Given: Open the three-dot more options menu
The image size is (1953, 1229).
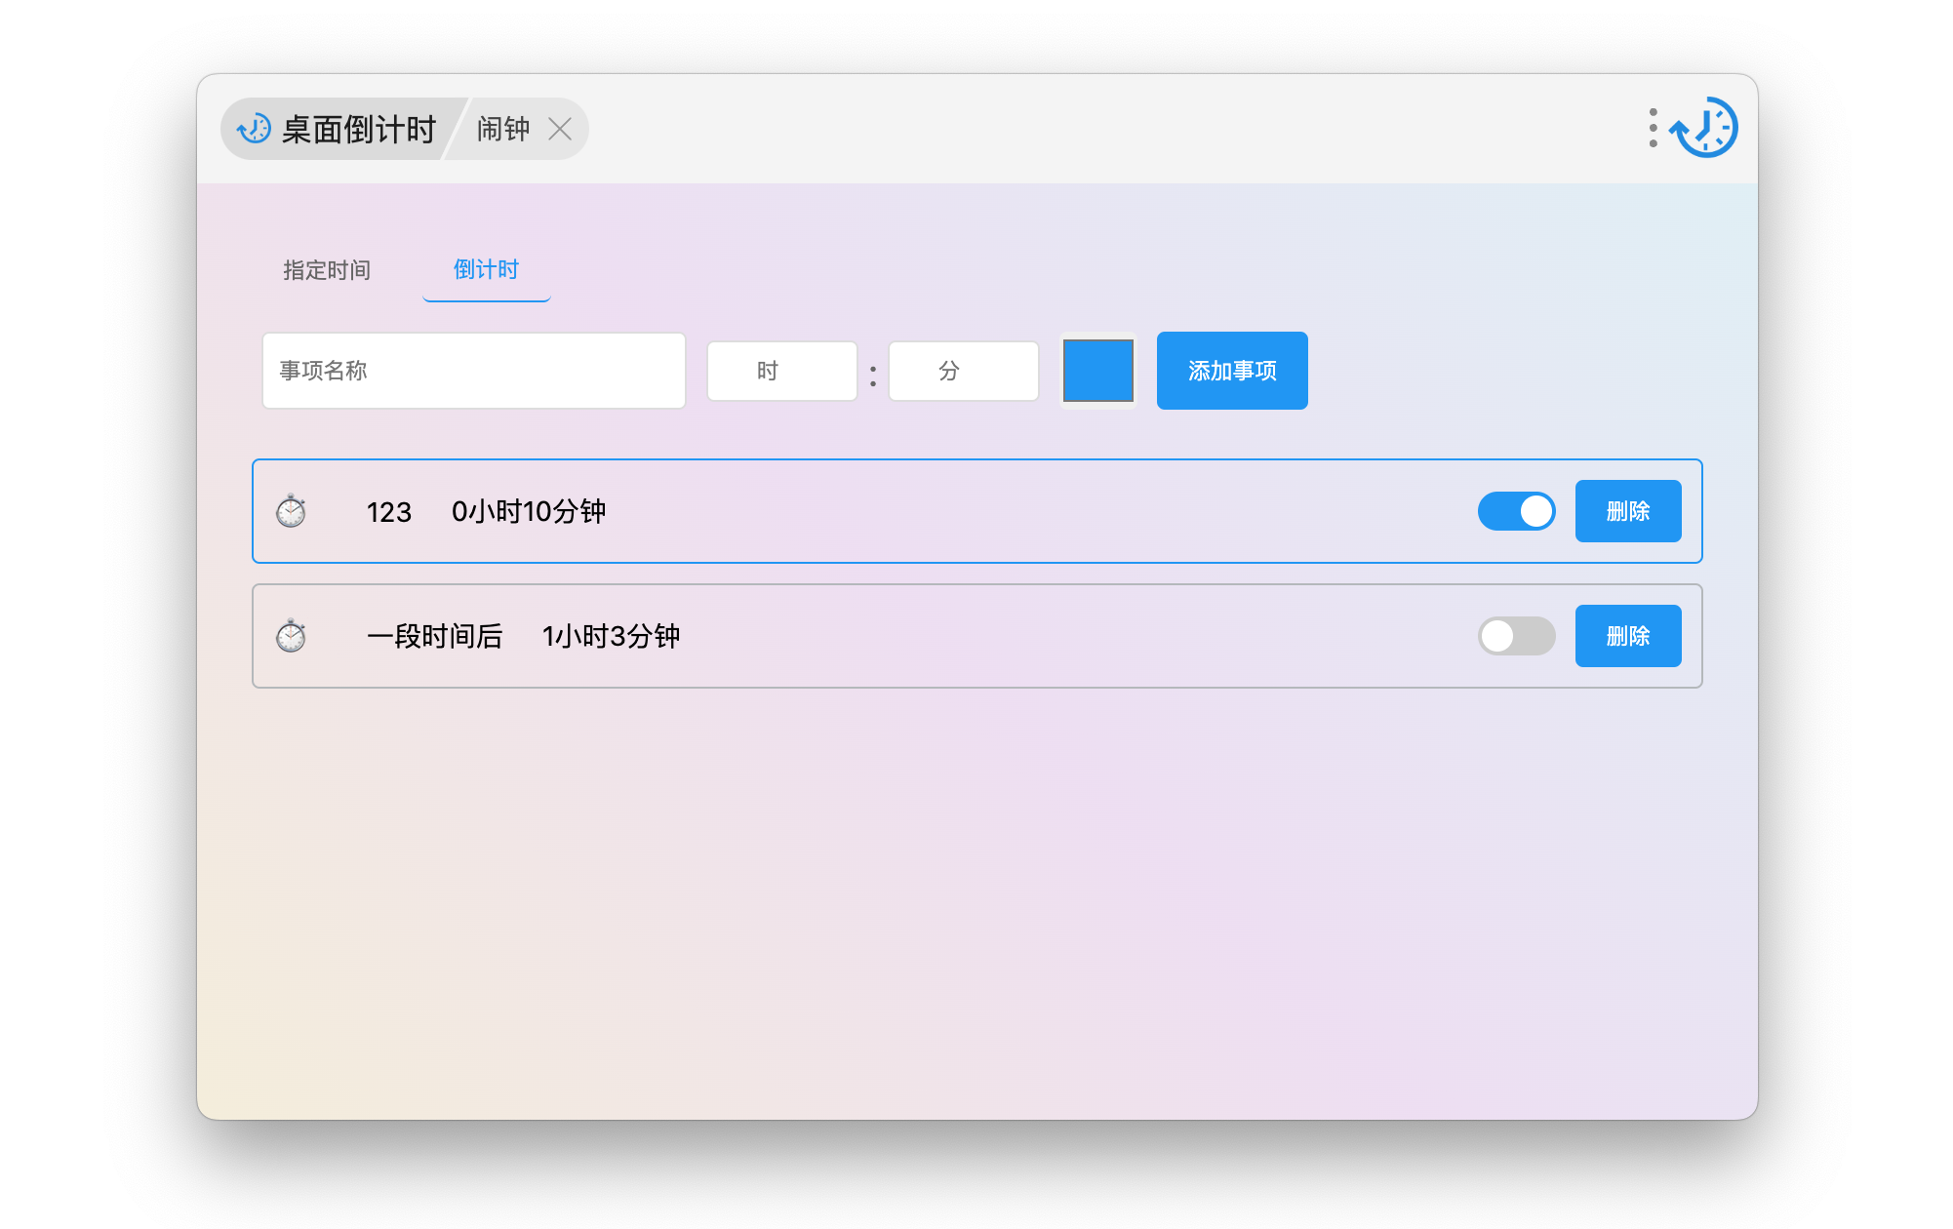Looking at the screenshot, I should 1653,128.
